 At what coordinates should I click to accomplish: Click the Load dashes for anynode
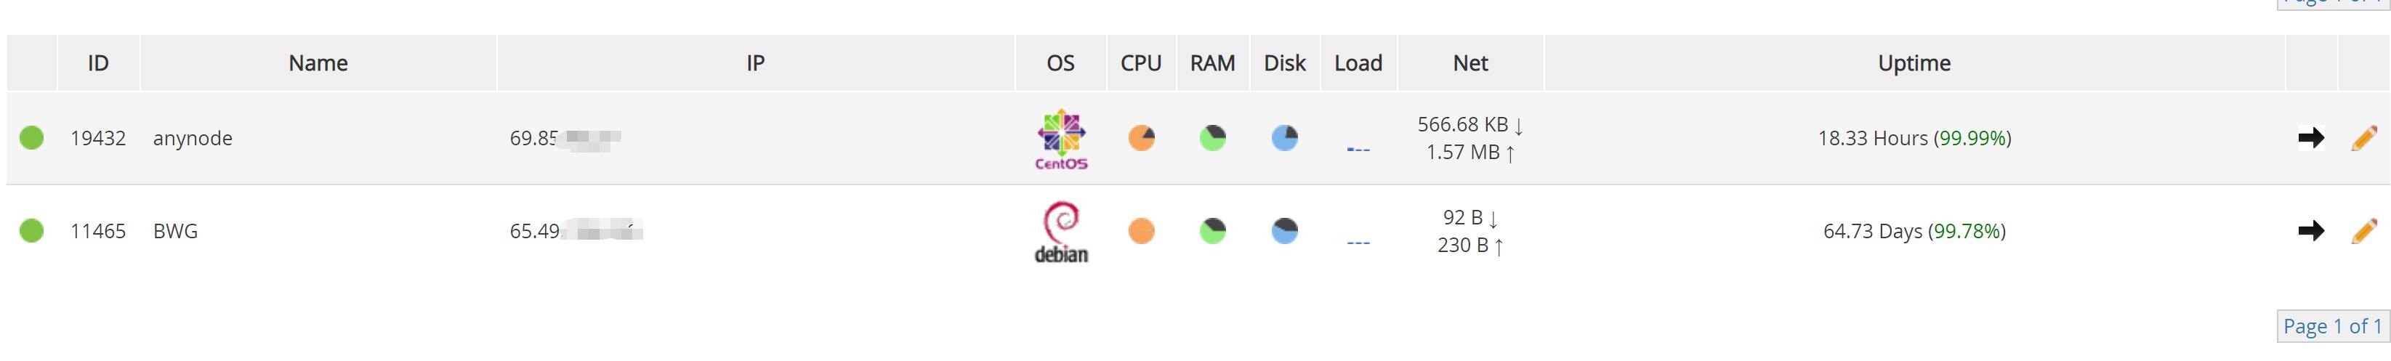click(x=1357, y=150)
